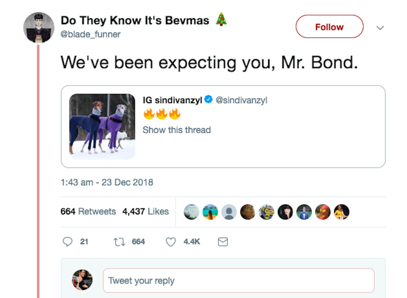Screen dimensions: 407x298
Task: Open first liker's avatar in row
Action: 191,212
